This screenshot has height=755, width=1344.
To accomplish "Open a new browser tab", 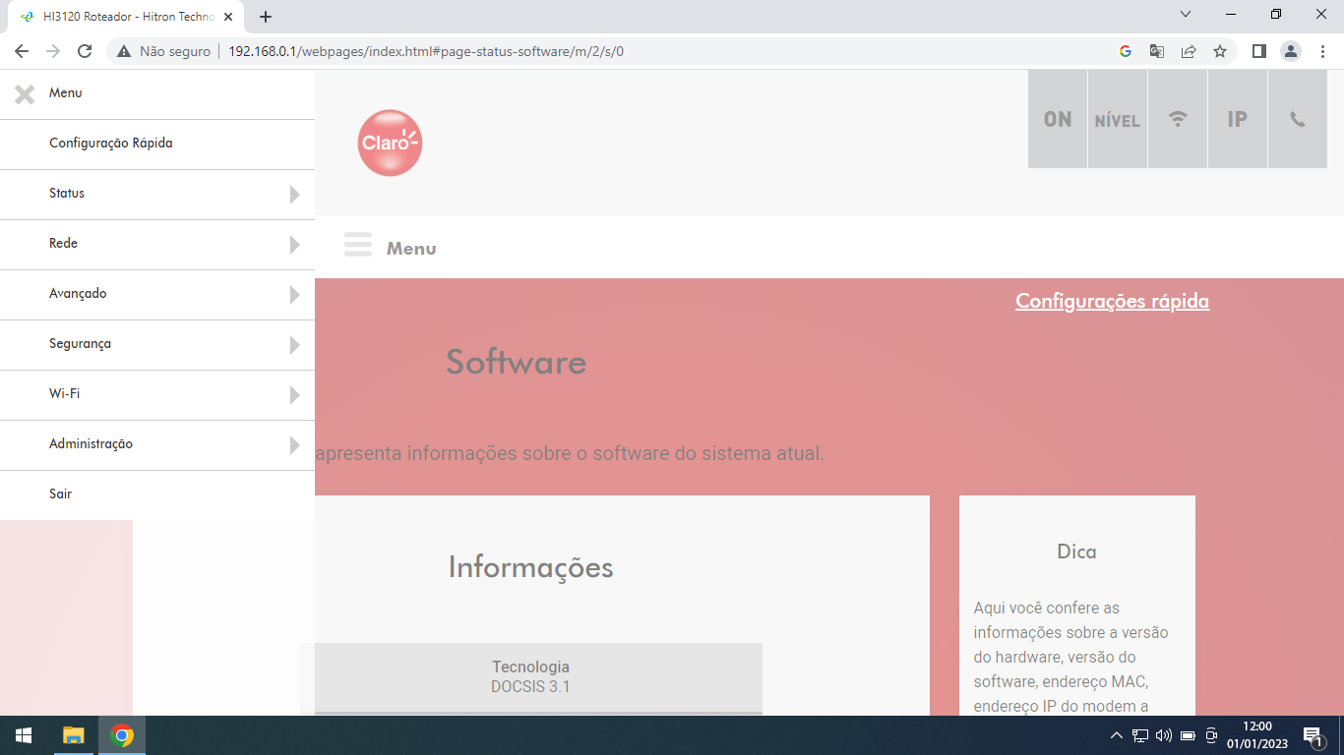I will (x=265, y=17).
